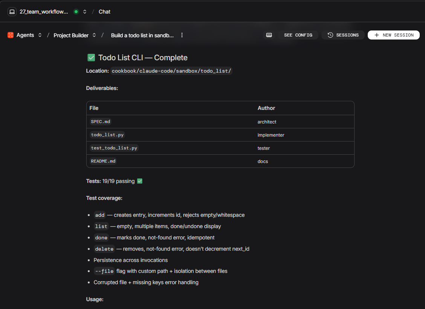Select the todo_list.py file cell

pyautogui.click(x=107, y=135)
